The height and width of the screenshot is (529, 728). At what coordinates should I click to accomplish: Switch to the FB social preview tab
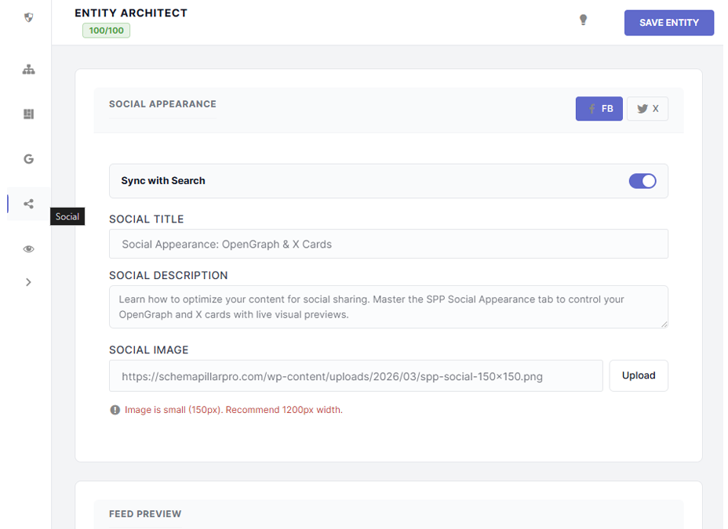pos(599,108)
